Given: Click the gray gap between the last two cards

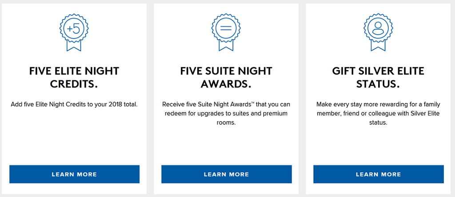Looking at the screenshot, I should tap(302, 98).
